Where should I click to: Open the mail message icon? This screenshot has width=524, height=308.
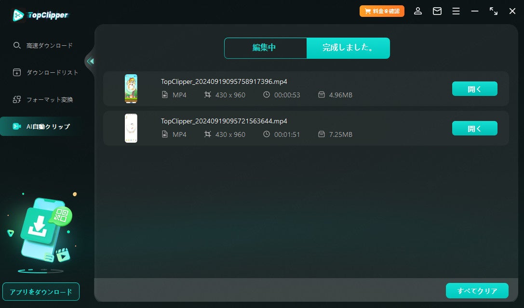(x=437, y=11)
